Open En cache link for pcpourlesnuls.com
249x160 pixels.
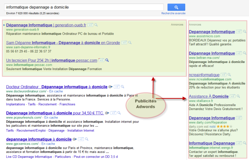pos(51,118)
